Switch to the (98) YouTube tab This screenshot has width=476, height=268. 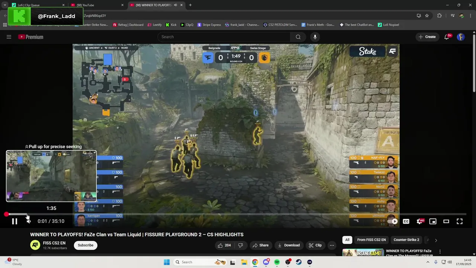[96, 5]
